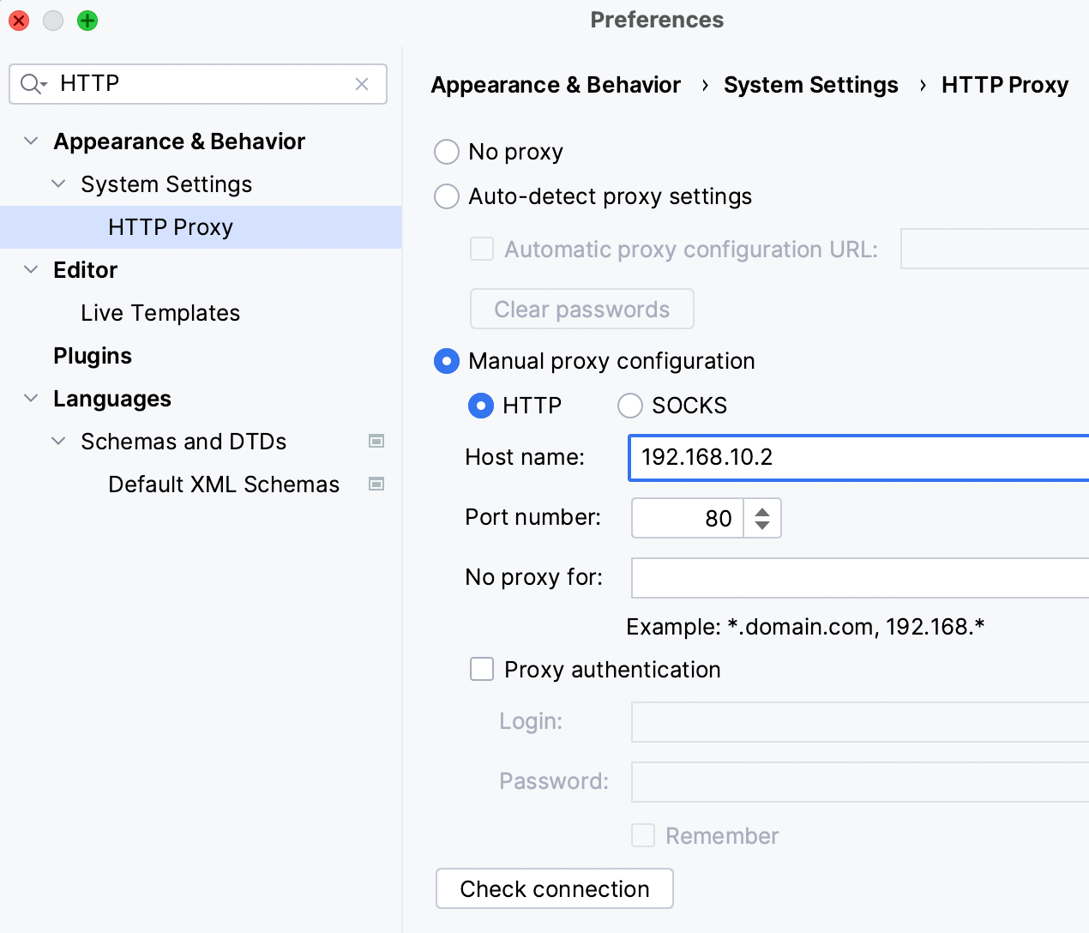Collapse the Appearance & Behavior section
This screenshot has height=933, width=1089.
point(31,141)
